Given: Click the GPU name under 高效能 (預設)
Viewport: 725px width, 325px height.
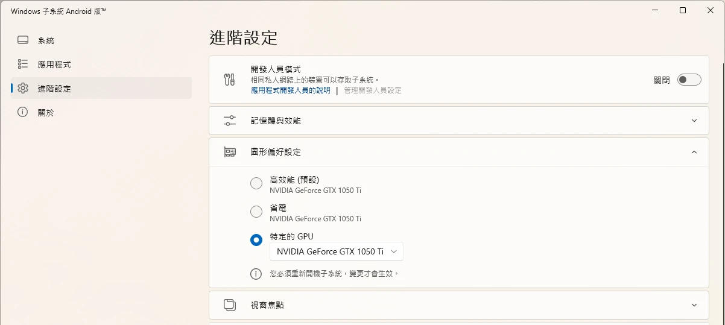Looking at the screenshot, I should click(x=315, y=191).
